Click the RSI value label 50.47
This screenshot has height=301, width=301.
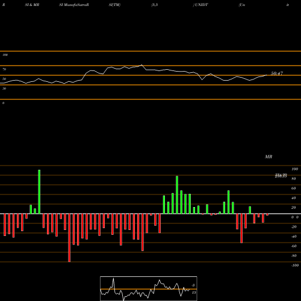[x=277, y=73]
